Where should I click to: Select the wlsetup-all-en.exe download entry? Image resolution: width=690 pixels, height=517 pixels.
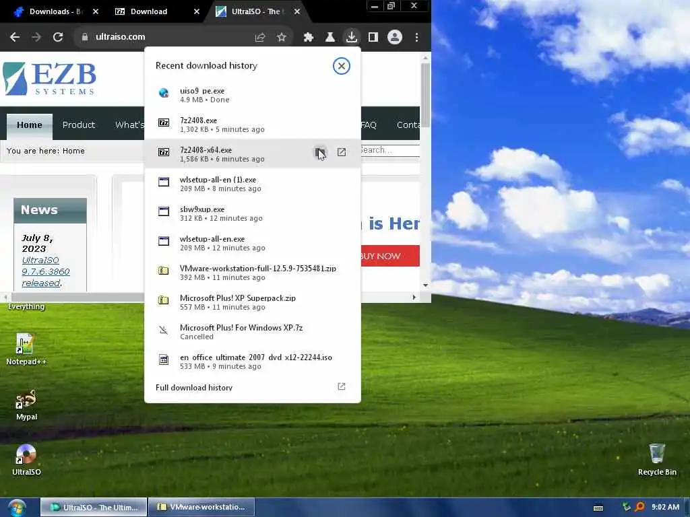253,243
